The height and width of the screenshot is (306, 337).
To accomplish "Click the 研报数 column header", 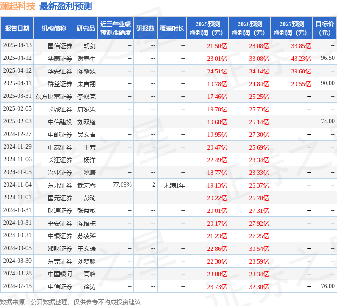I will point(145,28).
